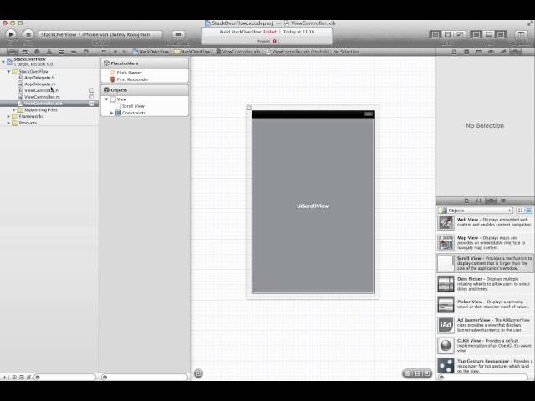Select ViewController.xib in navigator
This screenshot has width=535, height=401.
tap(49, 104)
